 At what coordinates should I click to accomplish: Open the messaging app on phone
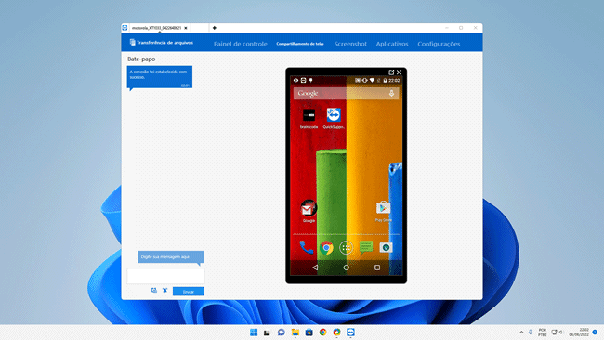pyautogui.click(x=366, y=247)
